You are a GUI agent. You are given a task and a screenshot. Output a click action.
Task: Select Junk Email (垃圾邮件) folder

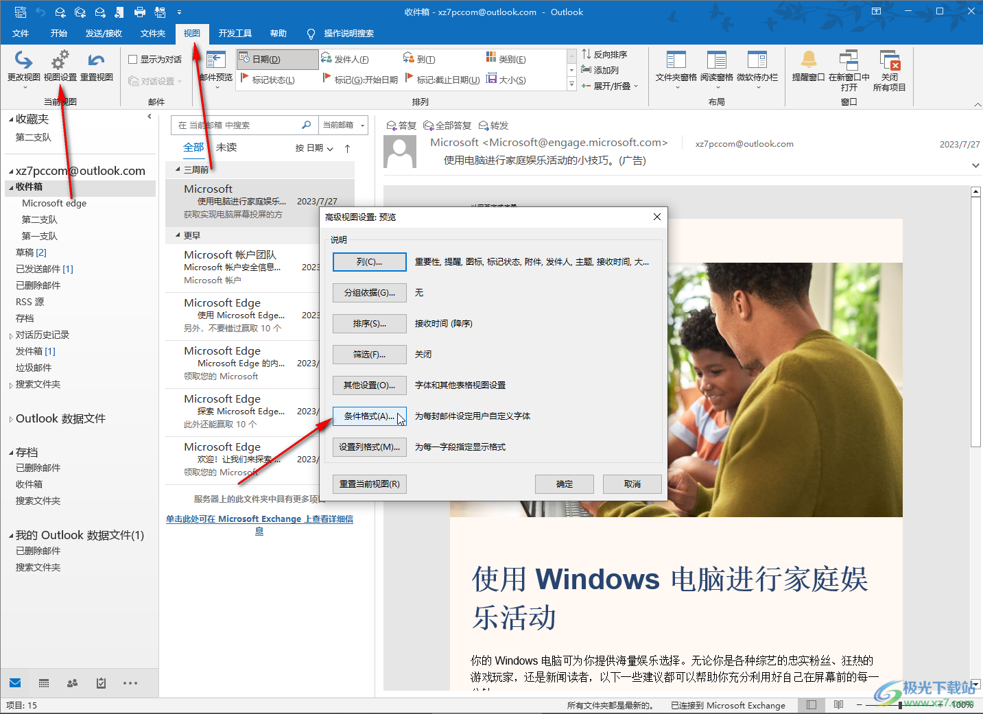point(34,368)
